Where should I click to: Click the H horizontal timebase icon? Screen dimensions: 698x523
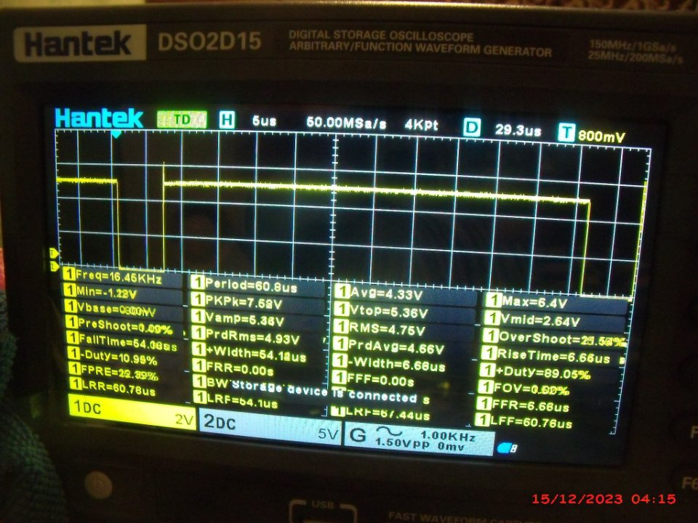(x=227, y=120)
